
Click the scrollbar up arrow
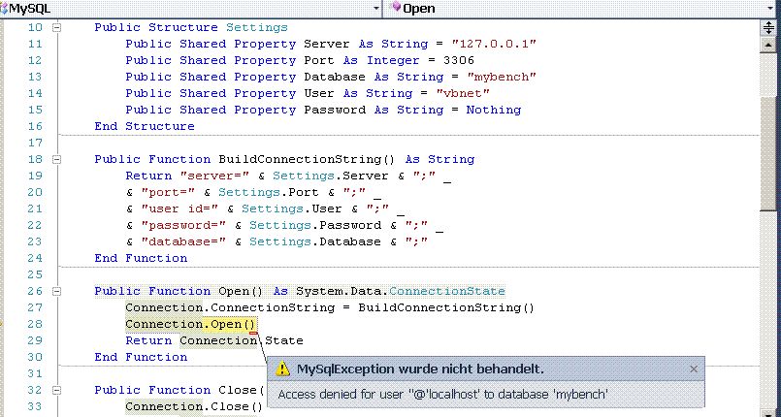pyautogui.click(x=768, y=45)
